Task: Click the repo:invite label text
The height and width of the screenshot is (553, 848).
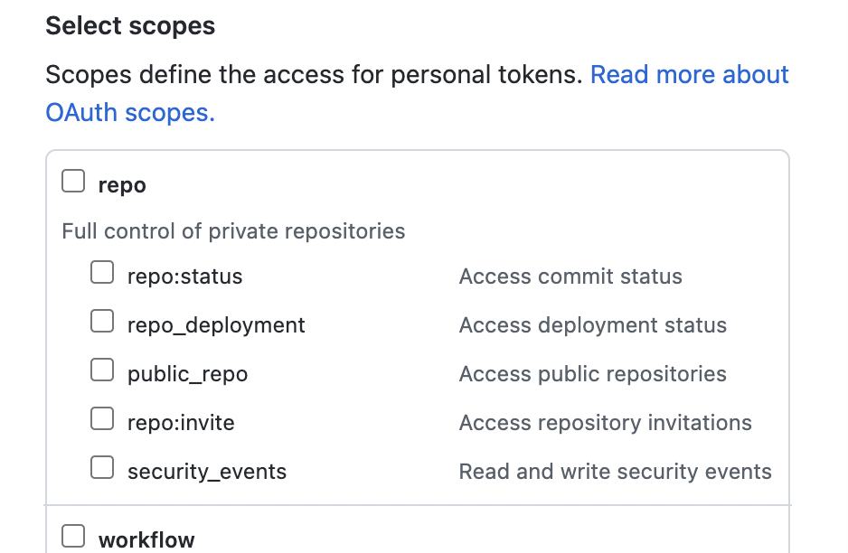Action: (x=181, y=423)
